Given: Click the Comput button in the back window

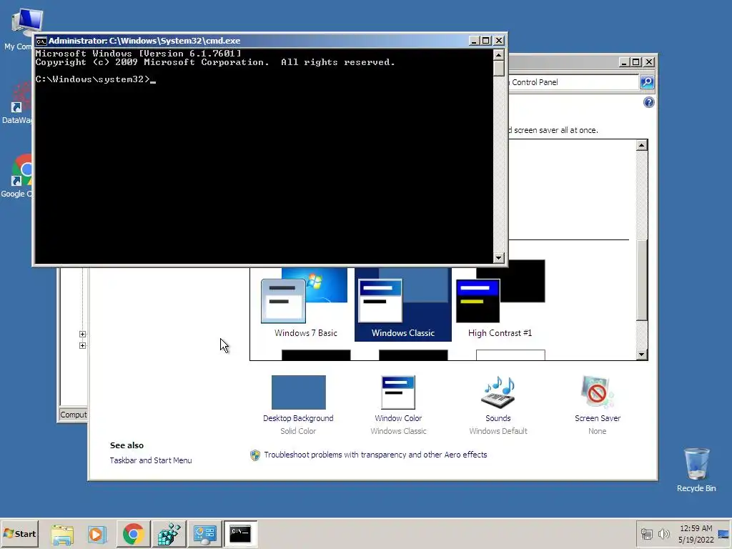Looking at the screenshot, I should click(74, 415).
